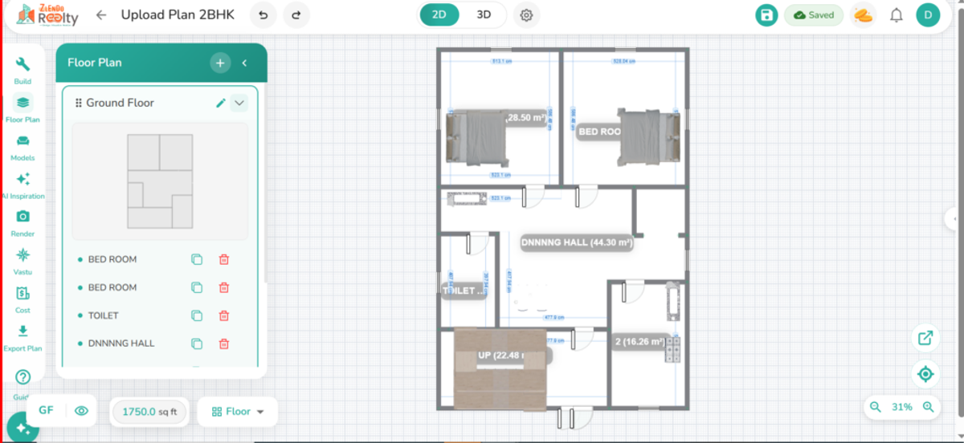Open the settings gear icon
Image resolution: width=964 pixels, height=443 pixels.
[x=526, y=15]
